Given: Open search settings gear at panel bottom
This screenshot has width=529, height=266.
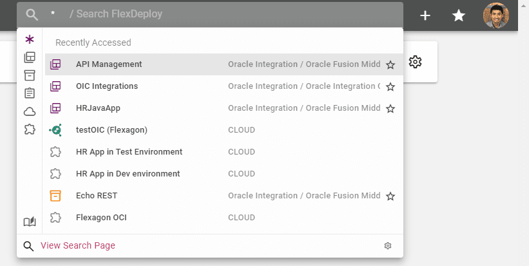Looking at the screenshot, I should (x=388, y=246).
